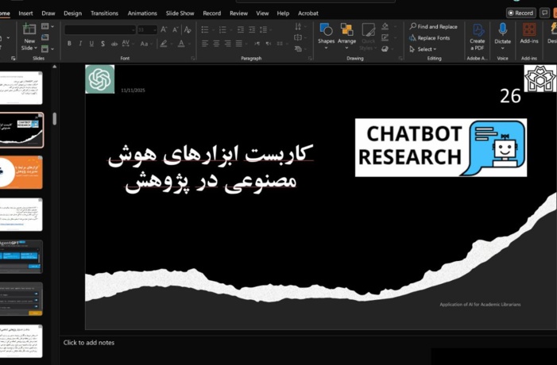Click Increase Font Size icon

[164, 30]
